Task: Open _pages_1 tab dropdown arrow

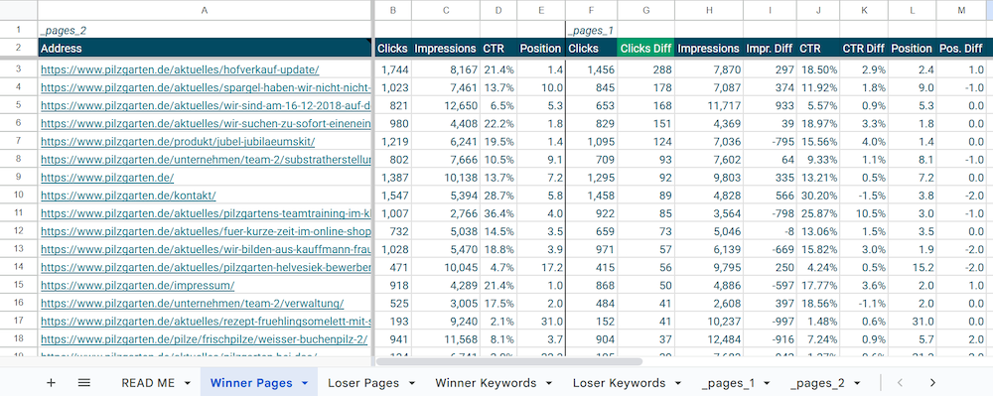Action: [x=767, y=383]
